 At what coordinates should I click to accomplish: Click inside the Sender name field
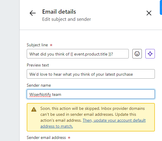[x=91, y=94]
